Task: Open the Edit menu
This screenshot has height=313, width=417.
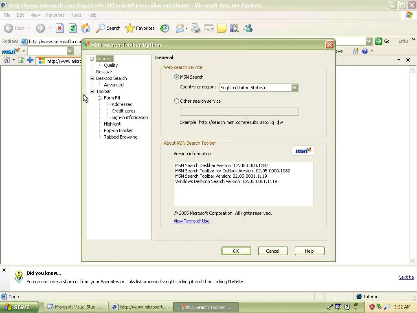Action: click(20, 15)
